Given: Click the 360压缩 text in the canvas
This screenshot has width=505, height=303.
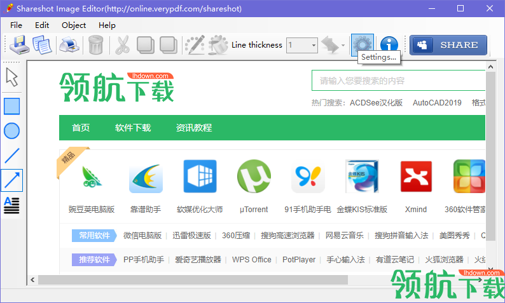Looking at the screenshot, I should [236, 236].
